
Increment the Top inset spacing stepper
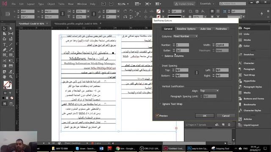coord(173,69)
